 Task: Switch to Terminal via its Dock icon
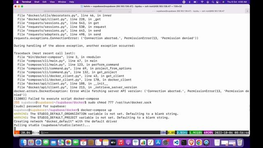(x=184, y=143)
